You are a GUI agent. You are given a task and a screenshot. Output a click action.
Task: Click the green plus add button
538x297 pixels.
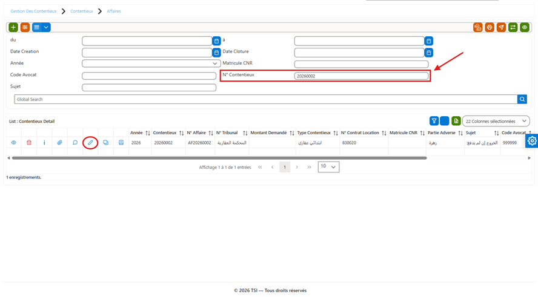click(13, 27)
